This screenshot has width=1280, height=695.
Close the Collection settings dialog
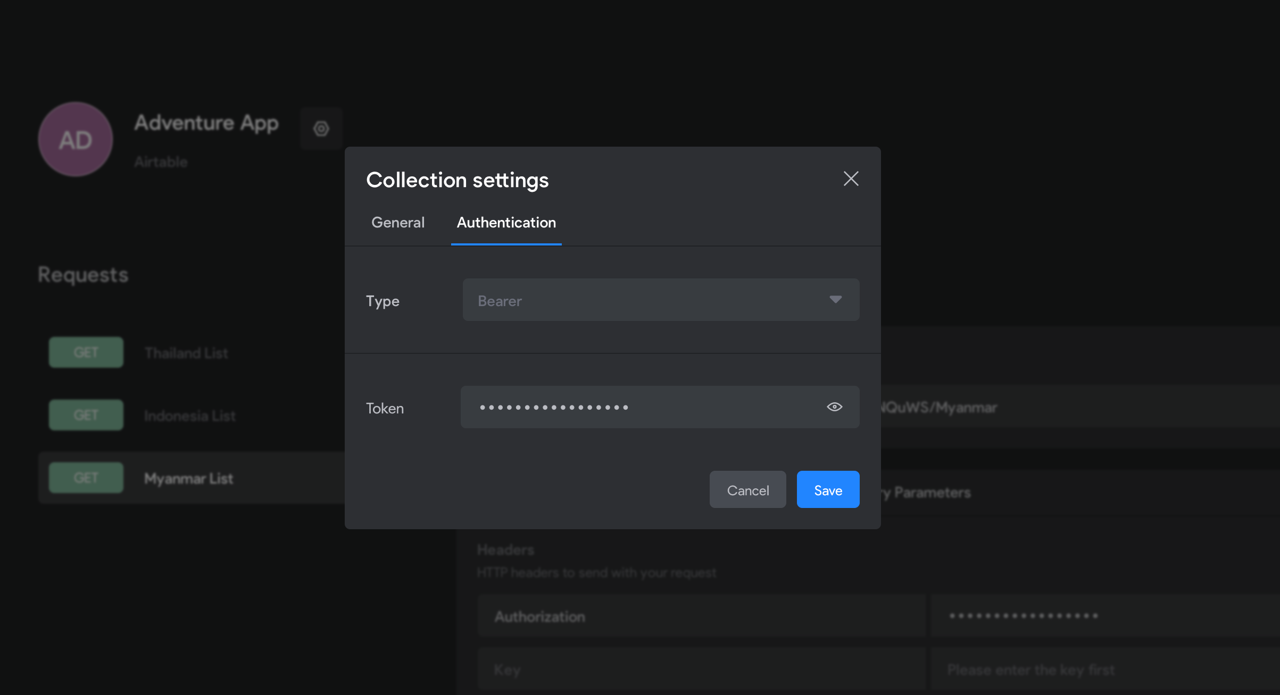click(x=851, y=179)
